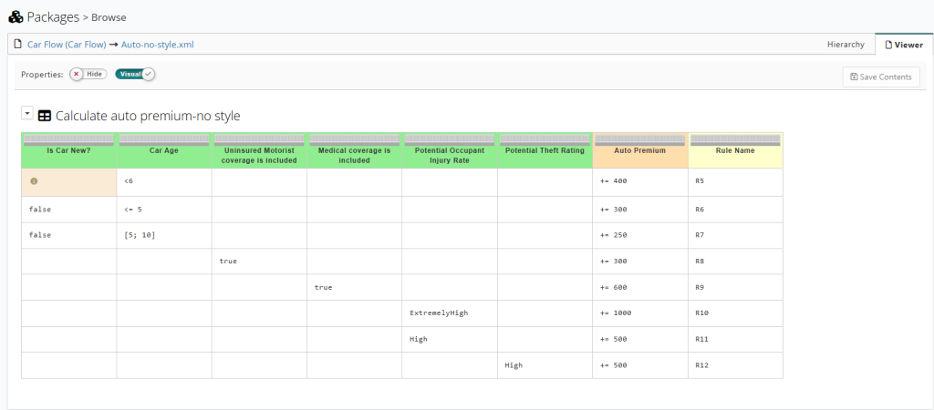
Task: Click the true cell in R8 row
Action: tap(259, 261)
